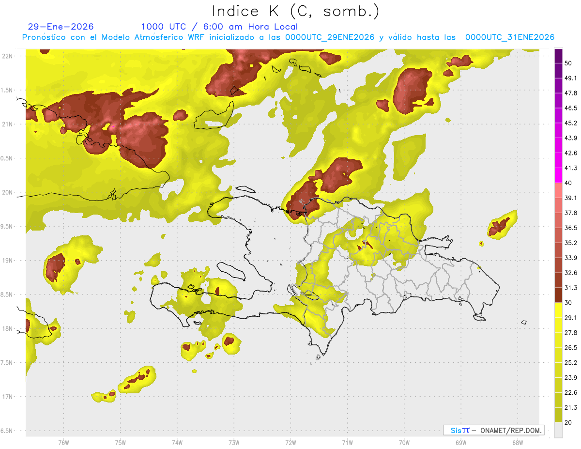Click the '42.6' color scale value
This screenshot has height=449, width=581.
pyautogui.click(x=571, y=153)
